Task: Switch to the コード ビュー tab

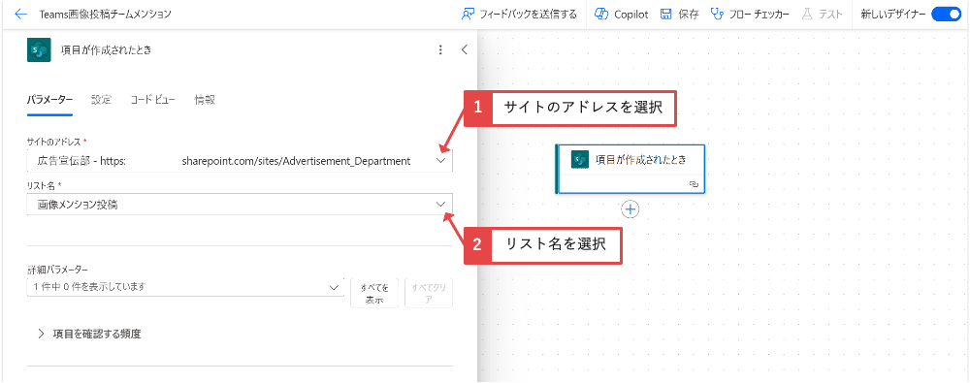Action: click(153, 100)
